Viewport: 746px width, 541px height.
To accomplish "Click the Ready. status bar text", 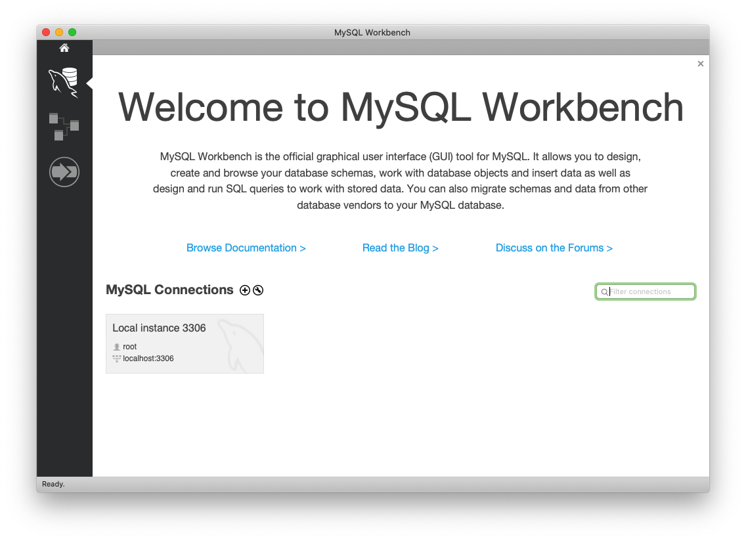I will pos(53,484).
